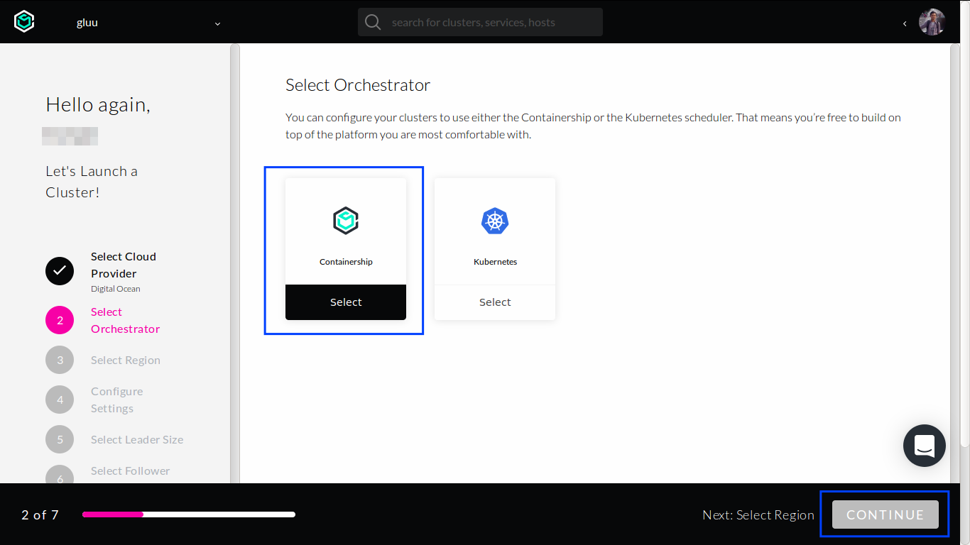Viewport: 970px width, 545px height.
Task: Go to the Select Region step
Action: coord(125,360)
